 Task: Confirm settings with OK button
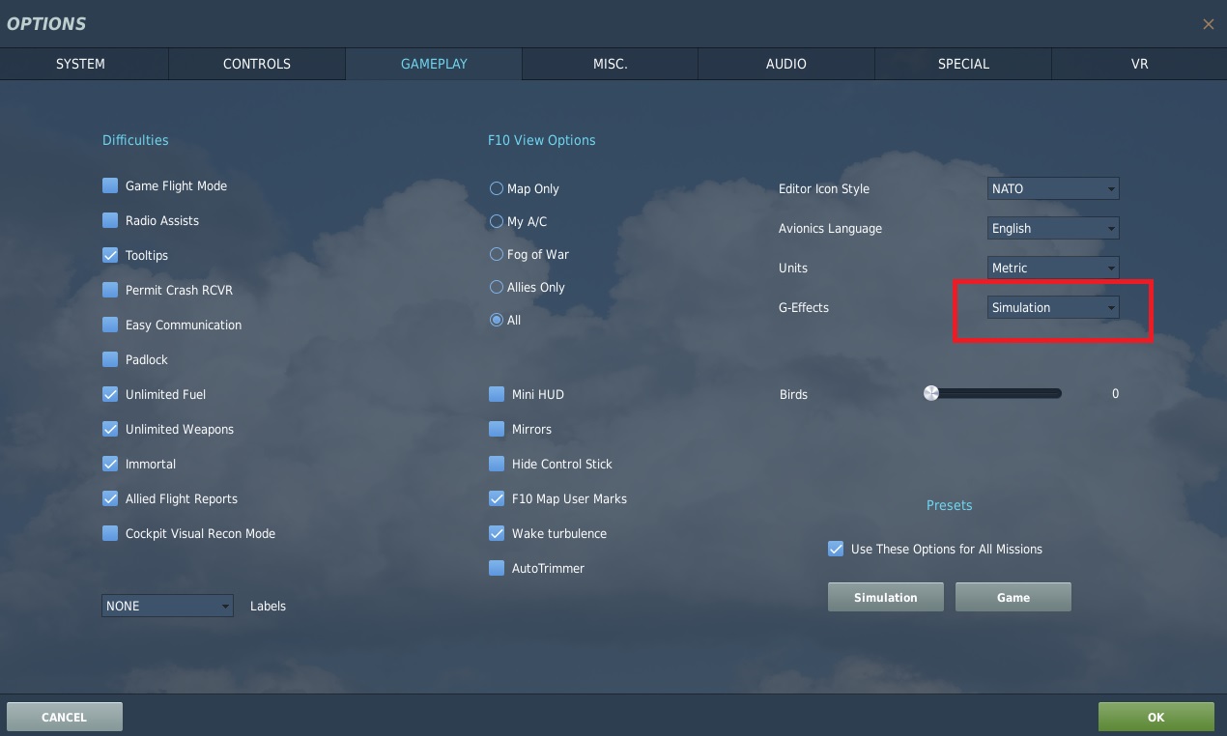1156,717
